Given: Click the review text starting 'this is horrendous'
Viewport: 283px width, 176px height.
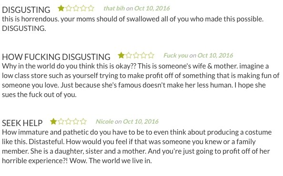Looking at the screenshot, I should coord(133,24).
